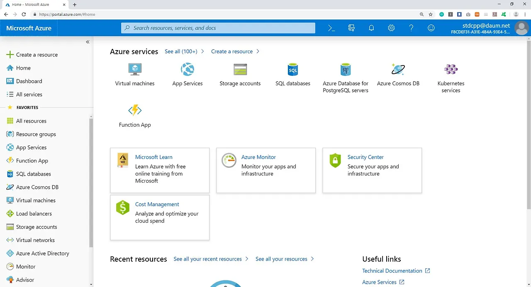Click the browser back arrow
The width and height of the screenshot is (531, 287).
[6, 14]
